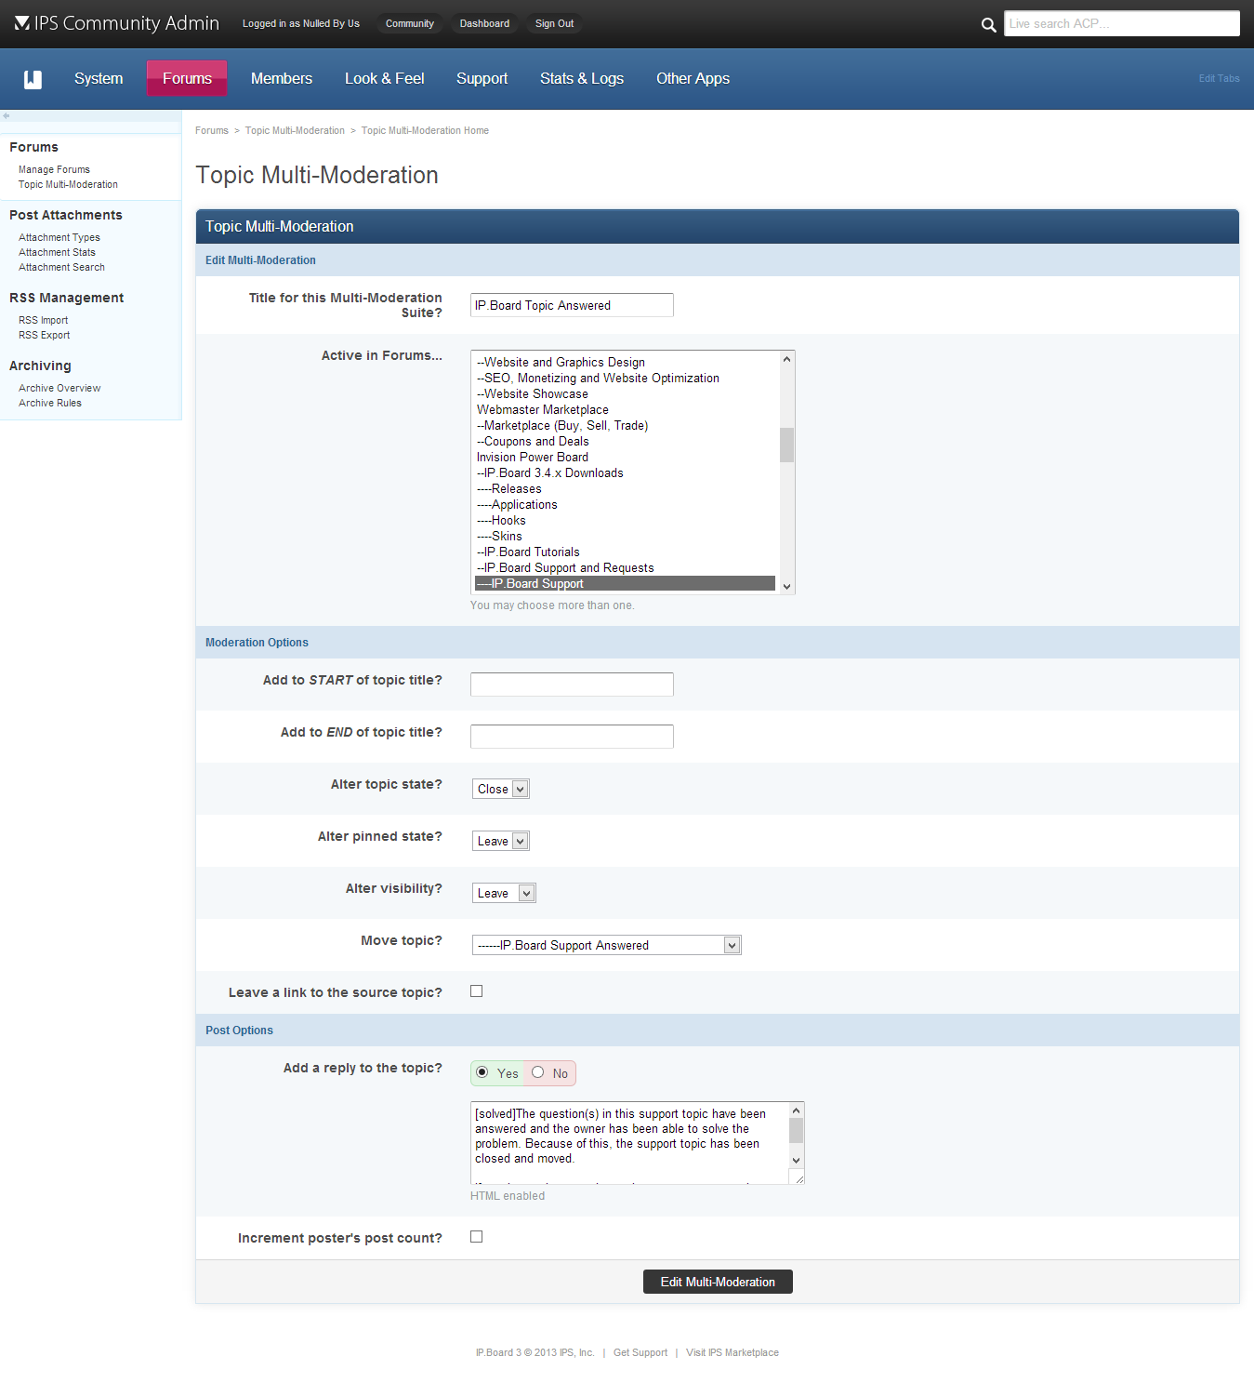Image resolution: width=1254 pixels, height=1383 pixels.
Task: Open the Look & Feel tab
Action: pos(384,79)
